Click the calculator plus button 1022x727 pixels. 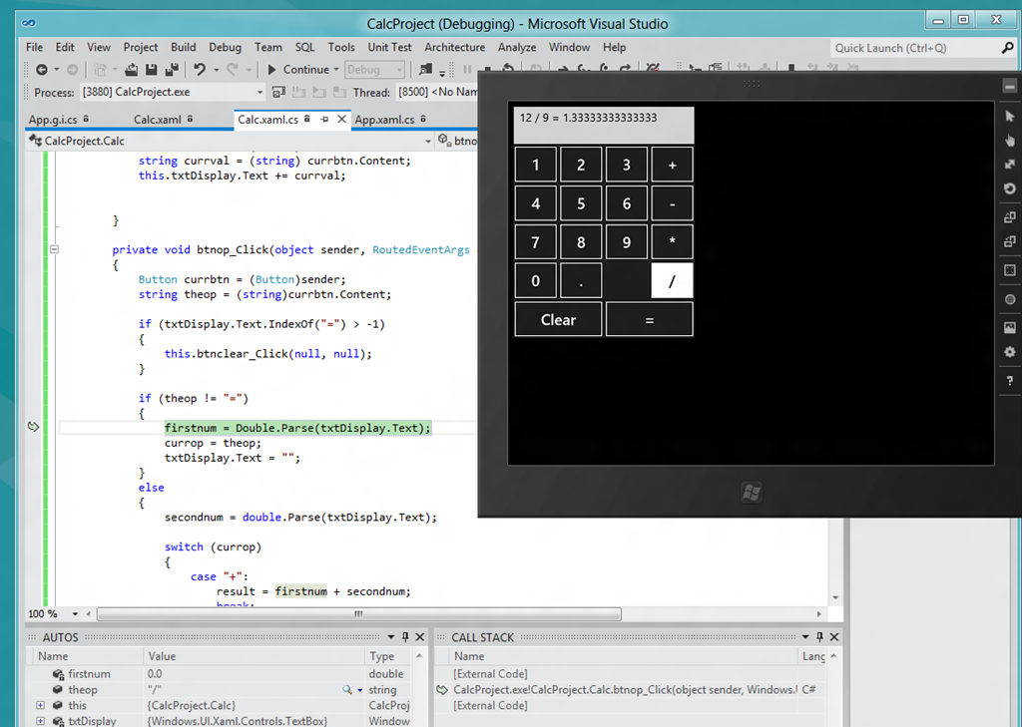coord(672,165)
